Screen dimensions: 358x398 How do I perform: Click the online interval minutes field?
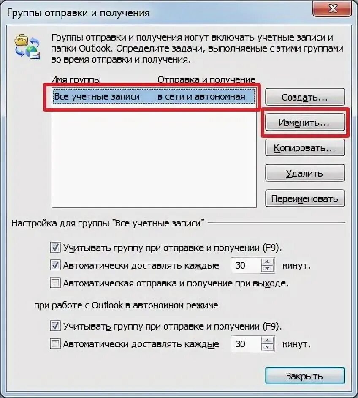click(x=246, y=265)
